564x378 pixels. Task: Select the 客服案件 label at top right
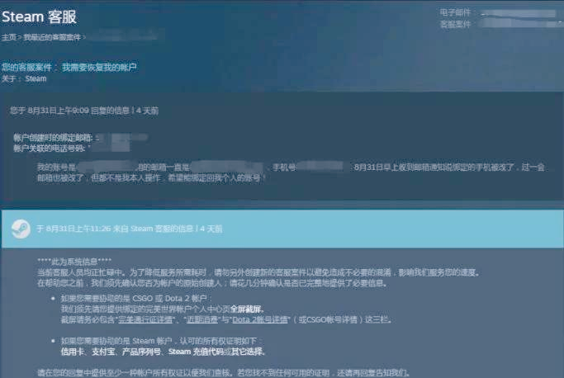tap(455, 24)
